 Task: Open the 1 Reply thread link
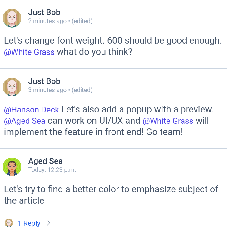29,223
